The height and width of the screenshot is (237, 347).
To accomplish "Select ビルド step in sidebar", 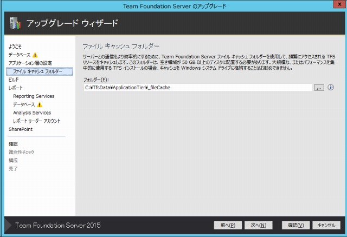I will 14,80.
